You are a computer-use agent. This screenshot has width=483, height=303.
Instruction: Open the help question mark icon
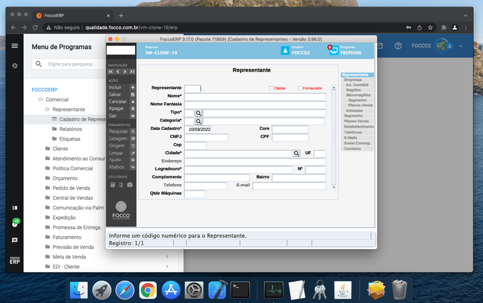[x=398, y=46]
